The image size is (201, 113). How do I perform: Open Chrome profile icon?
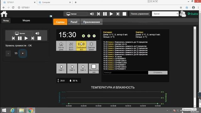193,8
